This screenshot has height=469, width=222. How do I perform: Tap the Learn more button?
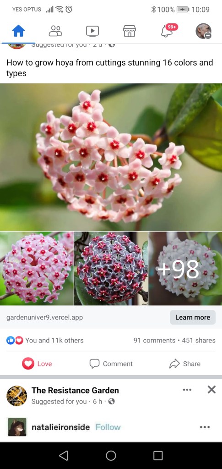click(x=193, y=317)
